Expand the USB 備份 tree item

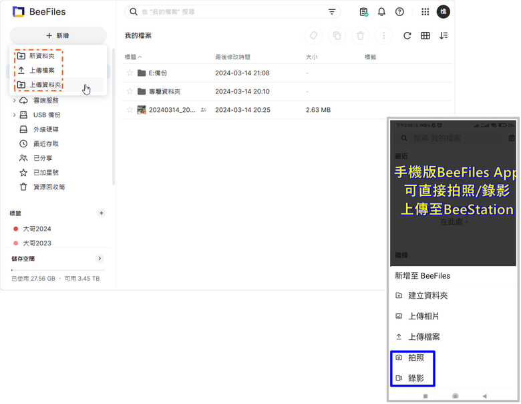coord(14,115)
